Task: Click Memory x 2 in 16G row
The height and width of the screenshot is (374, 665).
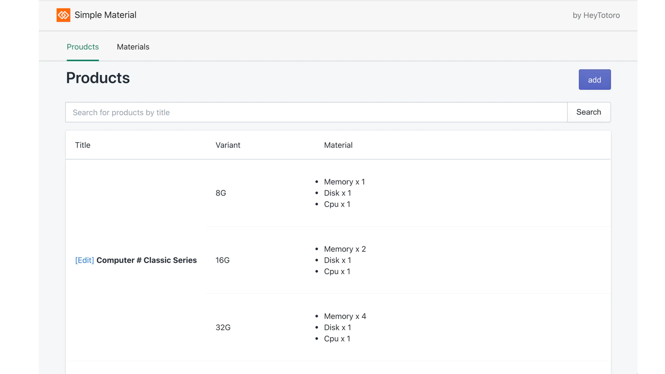Action: coord(345,249)
